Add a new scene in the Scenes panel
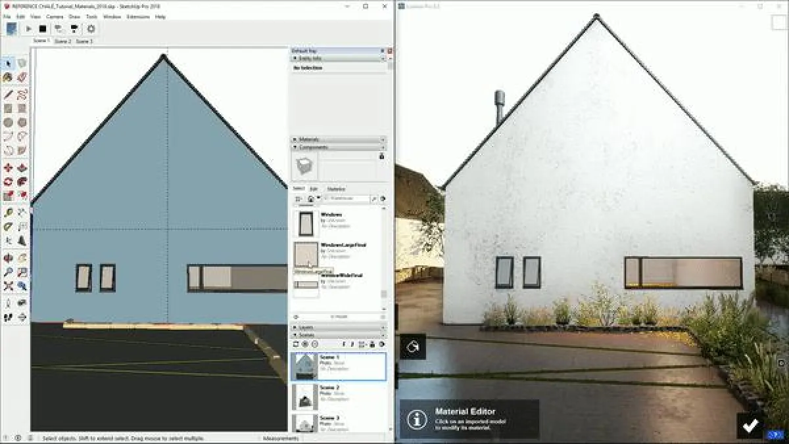The height and width of the screenshot is (444, 789). pyautogui.click(x=295, y=344)
